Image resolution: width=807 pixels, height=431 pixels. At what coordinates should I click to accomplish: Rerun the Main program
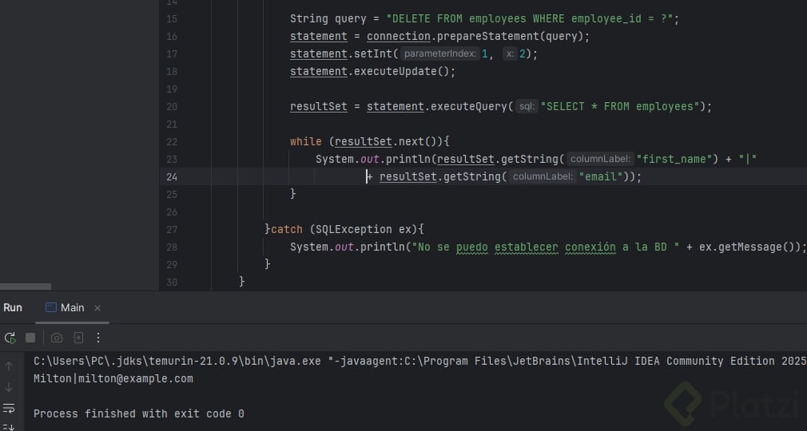[x=10, y=338]
